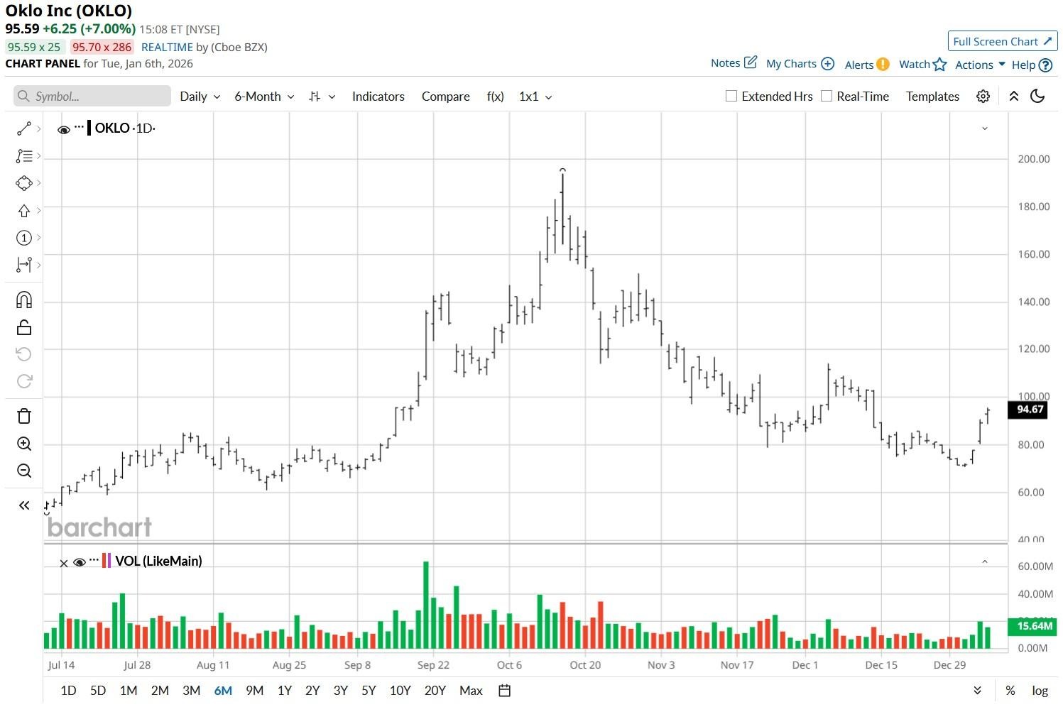
Task: Click the OKLO black color swatch
Action: click(89, 128)
